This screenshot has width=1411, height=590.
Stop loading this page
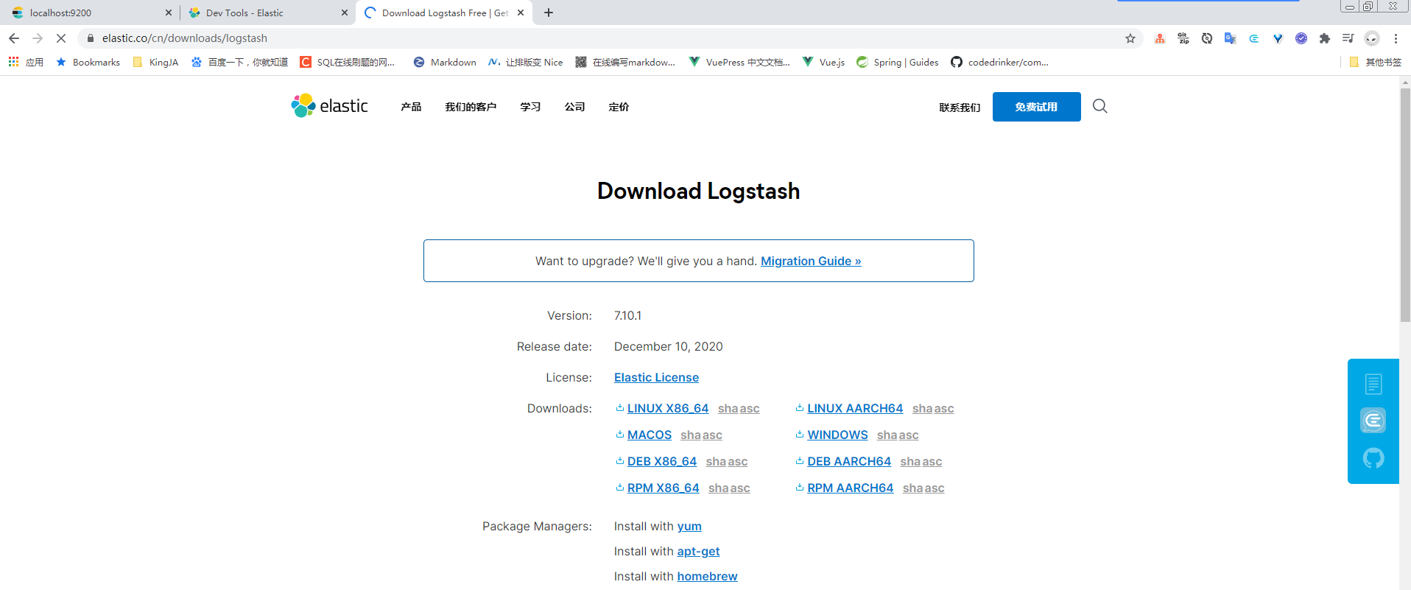click(x=61, y=38)
